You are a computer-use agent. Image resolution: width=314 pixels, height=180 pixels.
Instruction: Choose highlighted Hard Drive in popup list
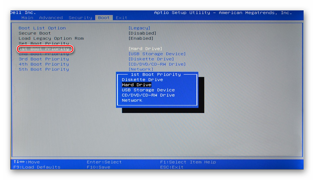[136, 85]
